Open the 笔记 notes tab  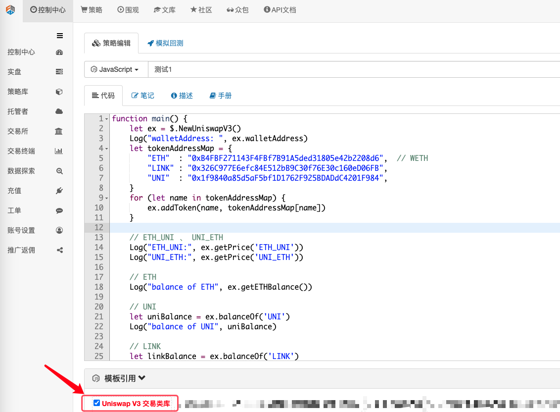[x=142, y=95]
